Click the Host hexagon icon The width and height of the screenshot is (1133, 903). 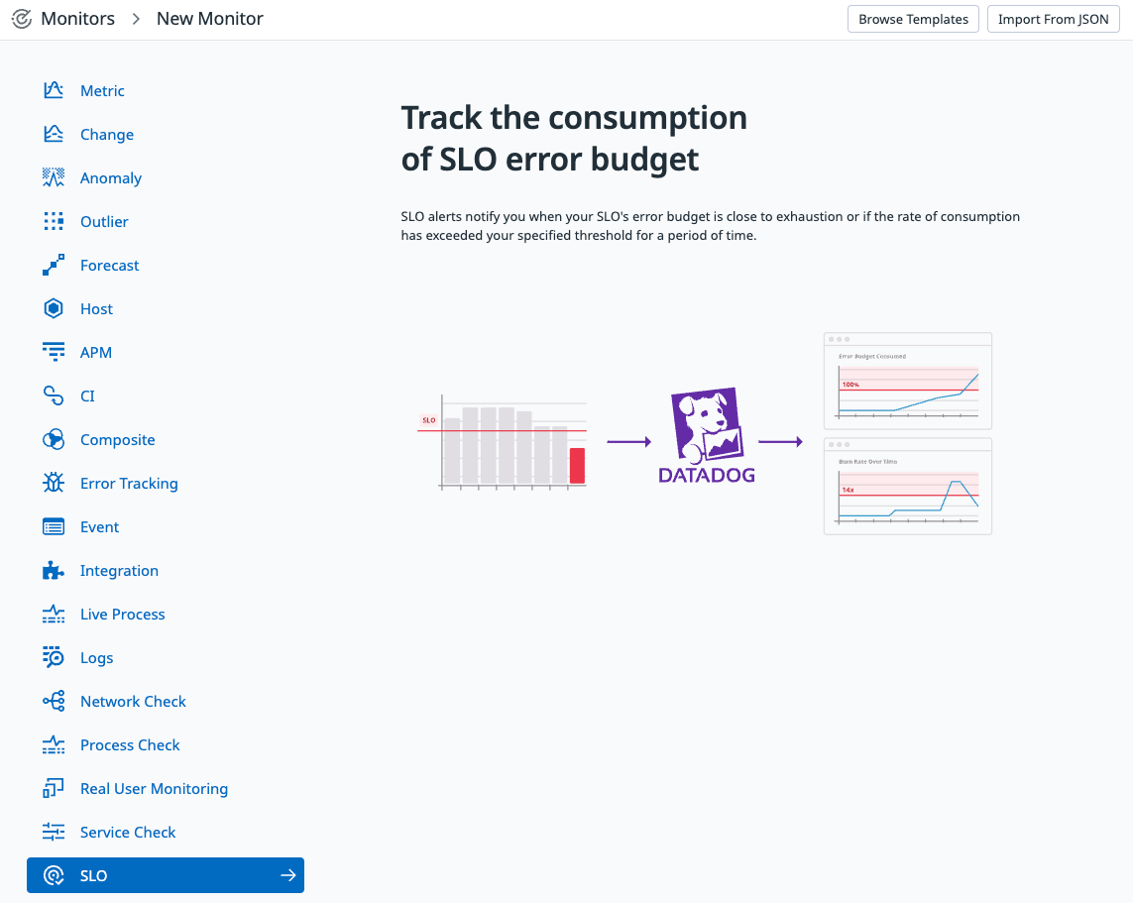[x=54, y=308]
